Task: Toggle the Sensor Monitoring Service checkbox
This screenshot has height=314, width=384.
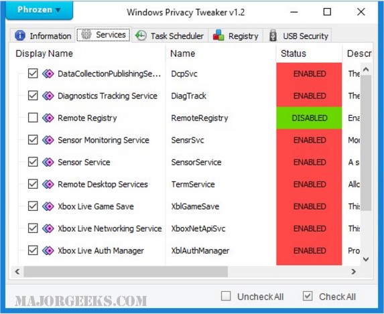Action: coord(33,140)
